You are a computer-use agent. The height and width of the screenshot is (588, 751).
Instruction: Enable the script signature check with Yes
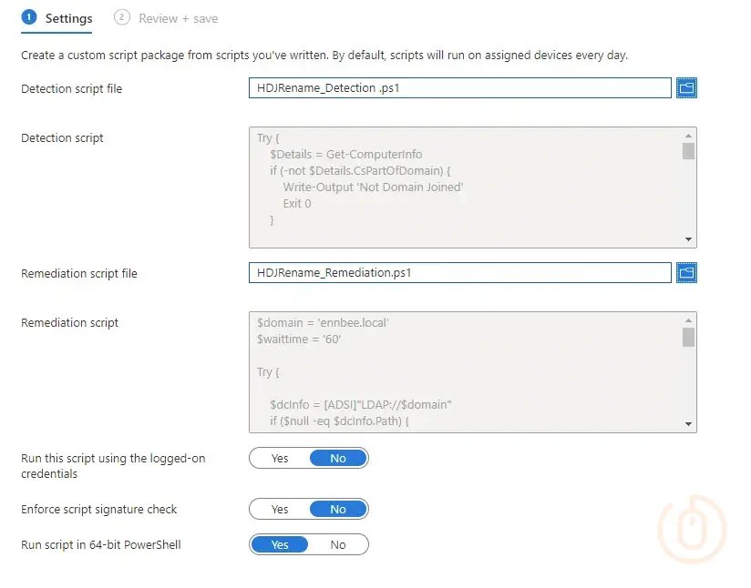[280, 510]
